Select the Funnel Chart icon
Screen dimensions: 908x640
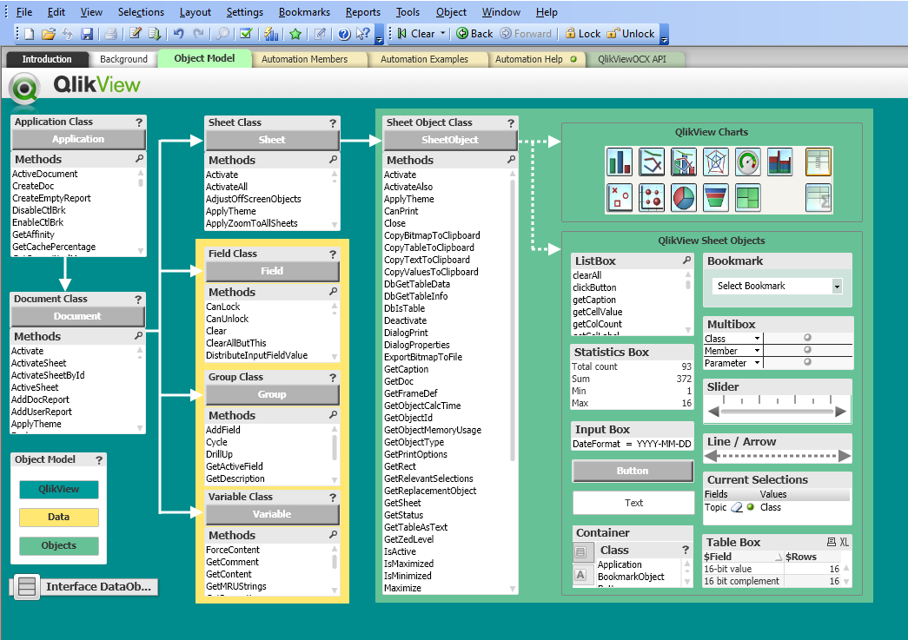[x=716, y=197]
